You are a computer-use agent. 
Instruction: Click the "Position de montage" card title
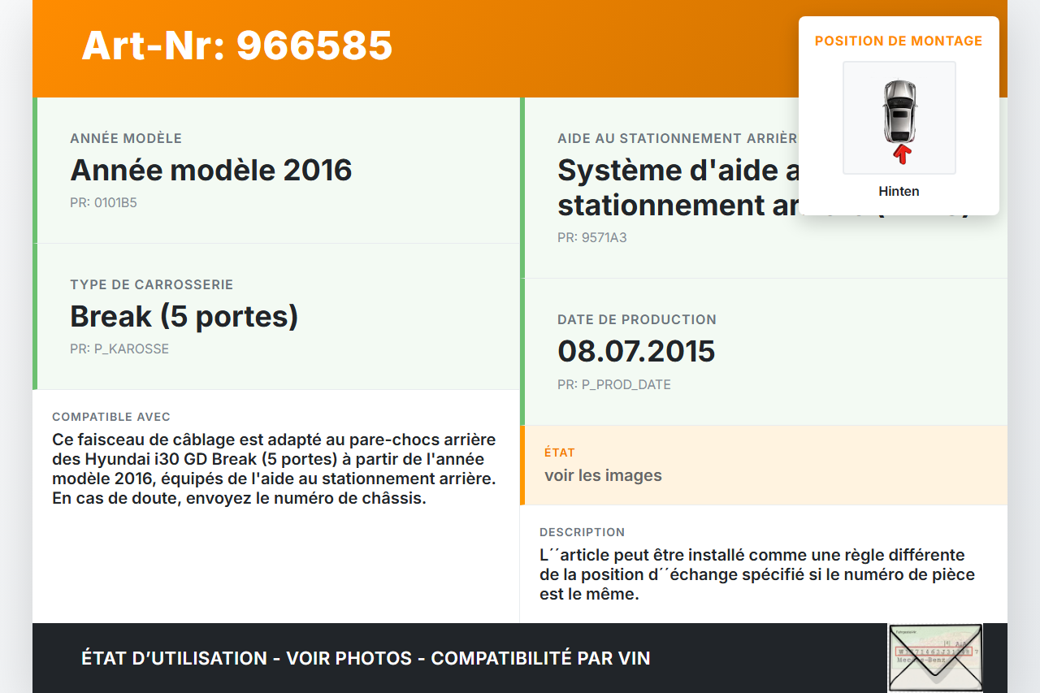tap(899, 41)
